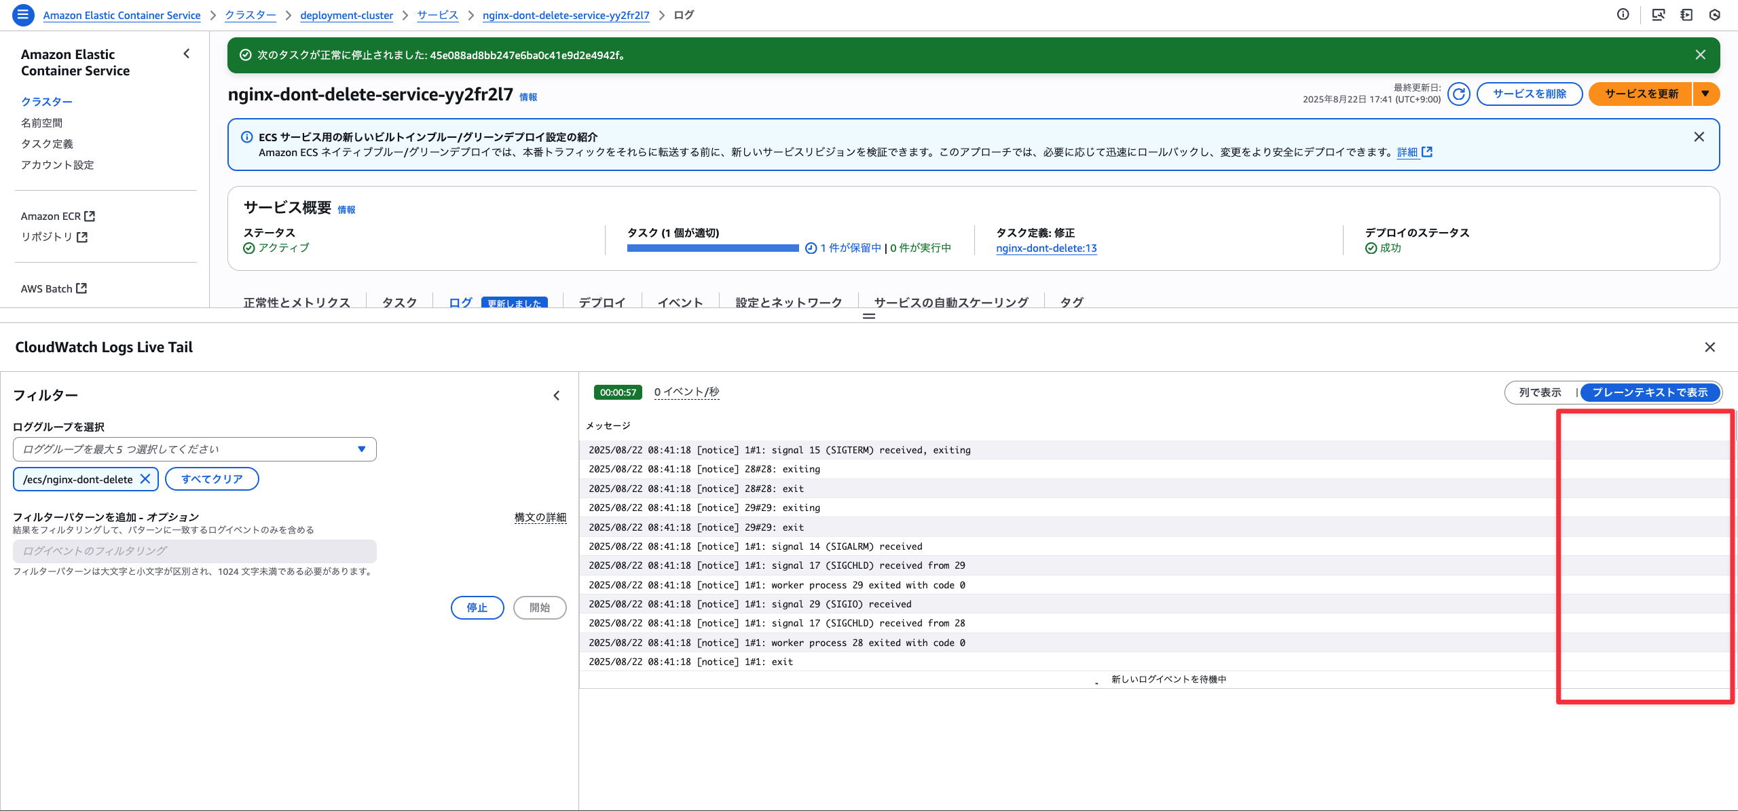Click the panel resize handle above Live Tail
This screenshot has height=811, width=1738.
pyautogui.click(x=869, y=316)
